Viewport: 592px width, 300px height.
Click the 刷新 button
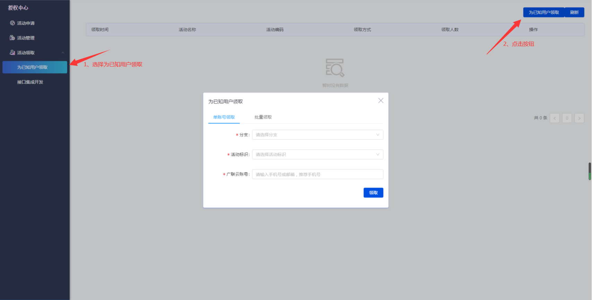coord(574,12)
